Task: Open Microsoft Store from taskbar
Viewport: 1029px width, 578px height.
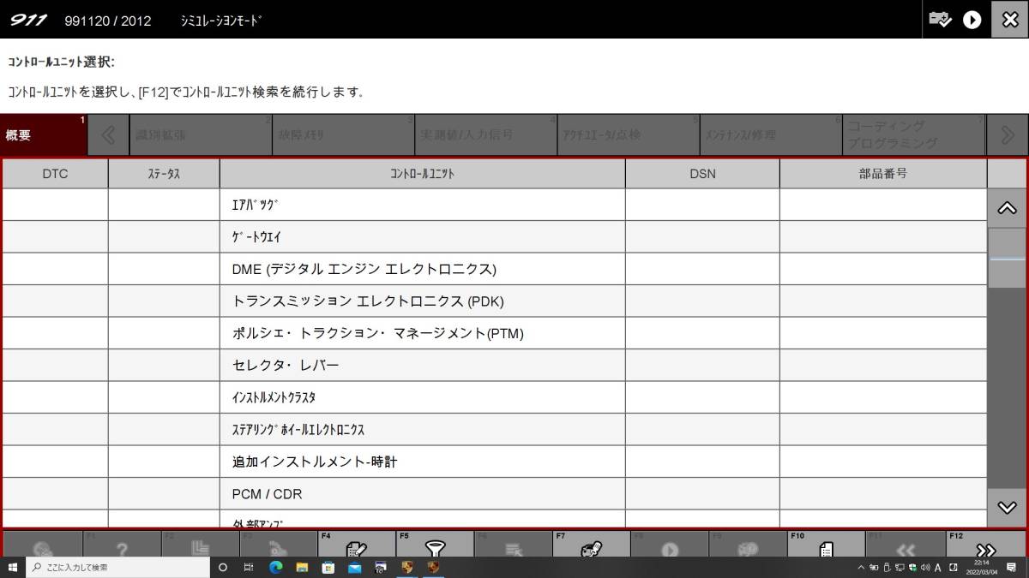Action: coord(328,567)
